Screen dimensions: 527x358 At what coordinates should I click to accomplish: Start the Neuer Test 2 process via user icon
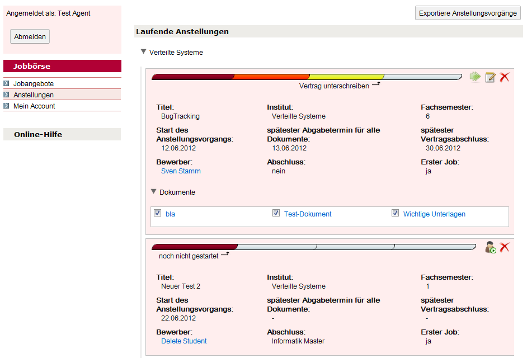tap(491, 247)
